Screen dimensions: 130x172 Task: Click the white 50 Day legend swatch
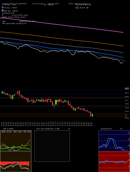[3, 8]
